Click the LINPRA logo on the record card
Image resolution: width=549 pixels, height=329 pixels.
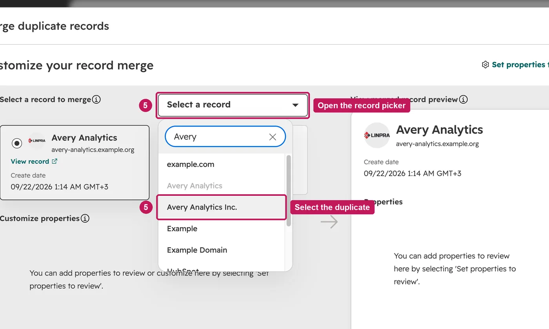coord(37,141)
